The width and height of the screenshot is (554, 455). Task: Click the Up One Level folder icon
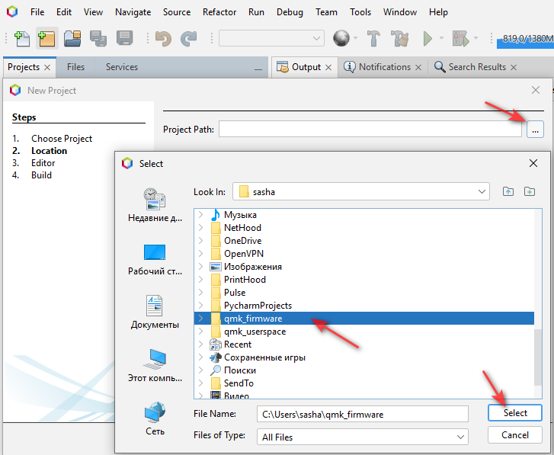[508, 192]
